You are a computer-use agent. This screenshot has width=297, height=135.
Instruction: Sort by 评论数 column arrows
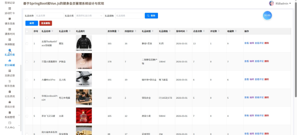click(219, 31)
